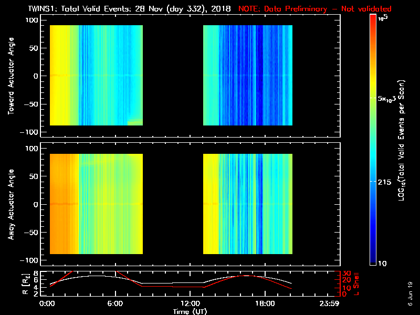Click the dark blue bottom of the color bar
The height and width of the screenshot is (315, 420).
pyautogui.click(x=373, y=257)
